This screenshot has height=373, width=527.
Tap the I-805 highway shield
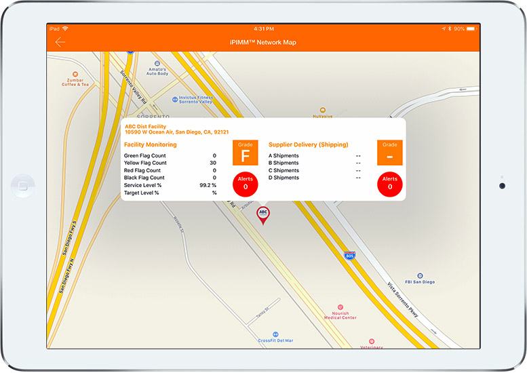tap(350, 256)
